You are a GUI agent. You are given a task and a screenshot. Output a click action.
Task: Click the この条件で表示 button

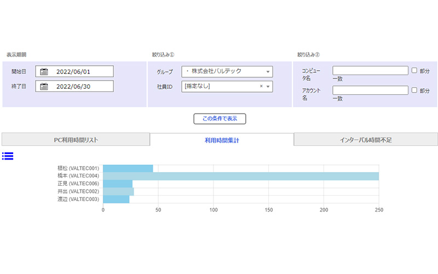220,118
